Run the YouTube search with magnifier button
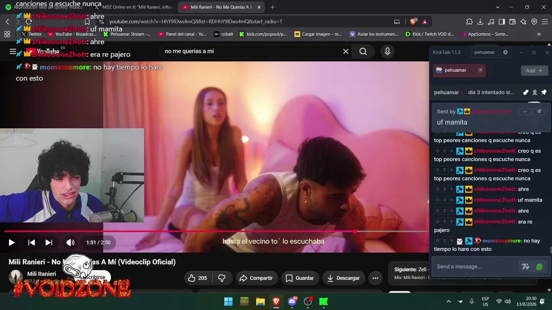The image size is (552, 310). tap(363, 52)
